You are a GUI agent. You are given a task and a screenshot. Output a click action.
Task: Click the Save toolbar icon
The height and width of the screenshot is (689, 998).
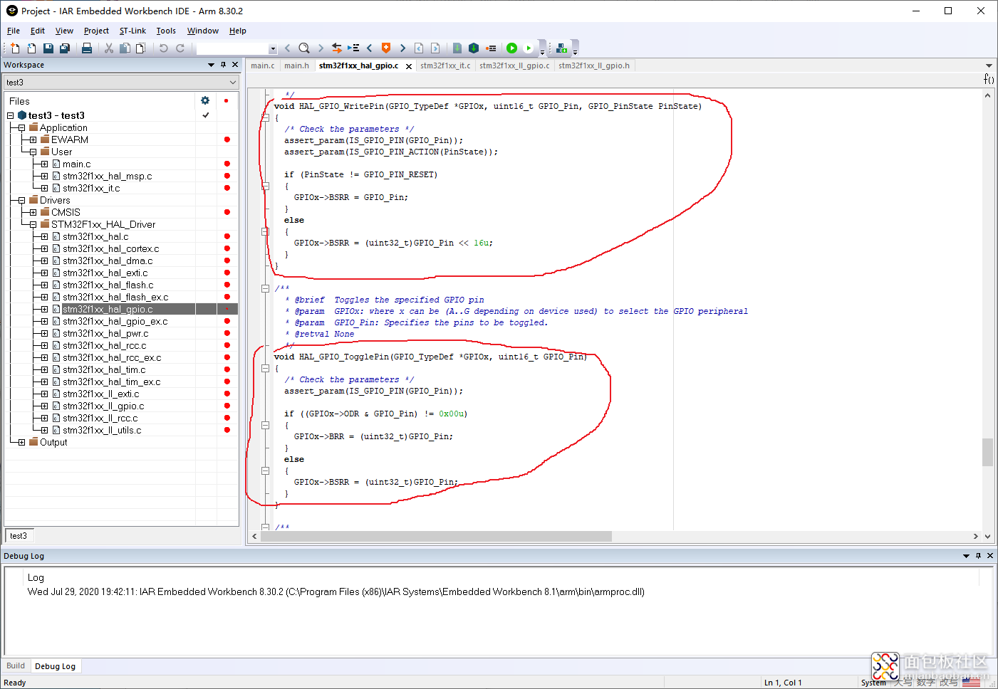click(x=48, y=48)
